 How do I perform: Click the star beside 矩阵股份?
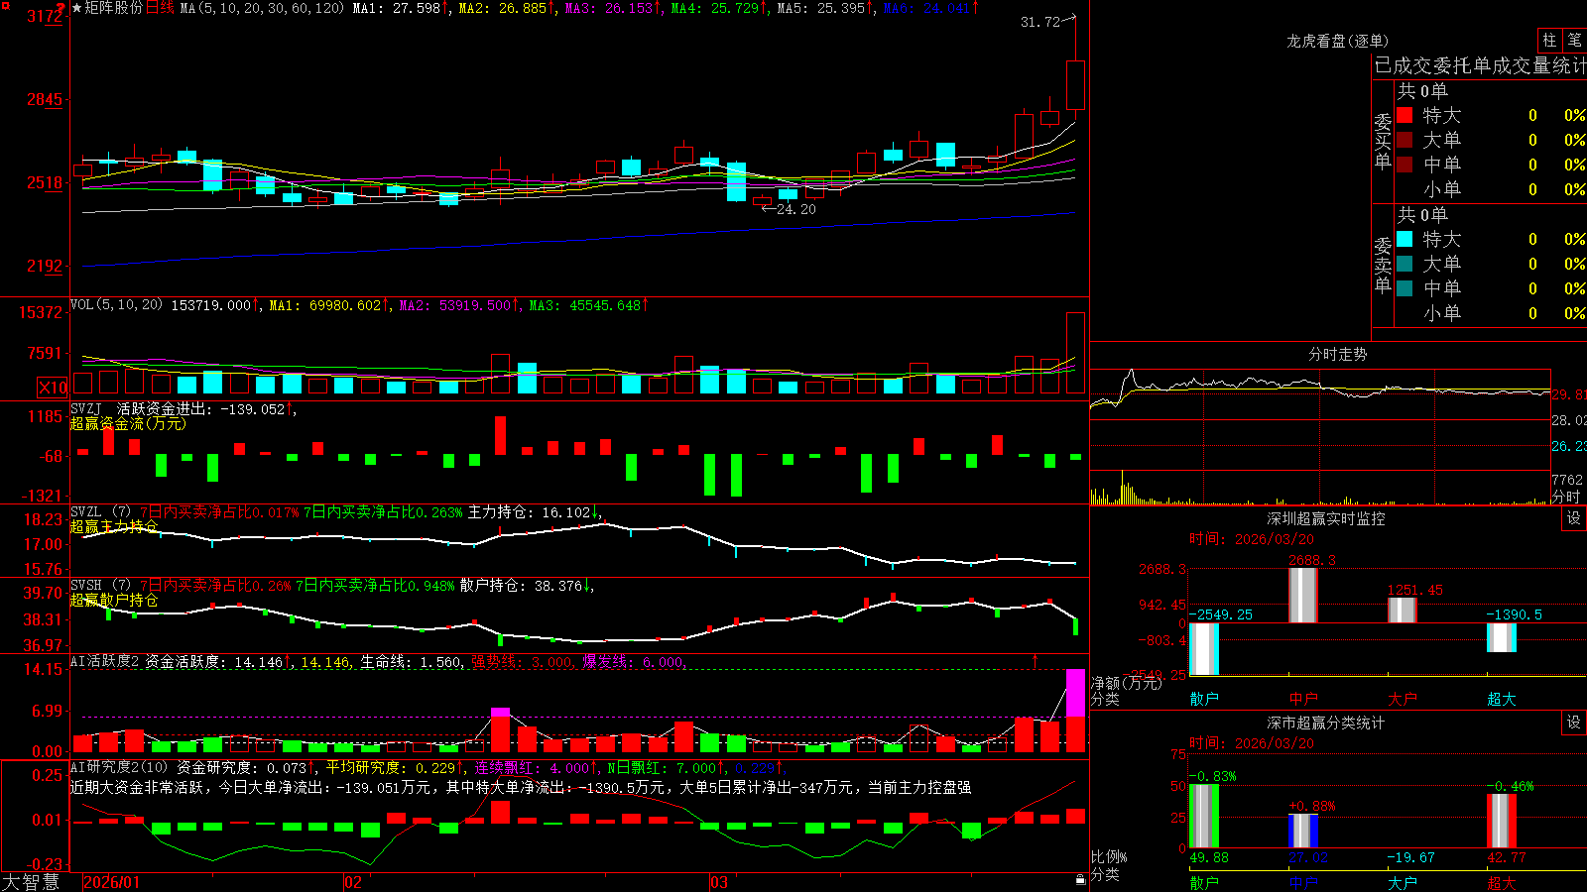coord(77,8)
